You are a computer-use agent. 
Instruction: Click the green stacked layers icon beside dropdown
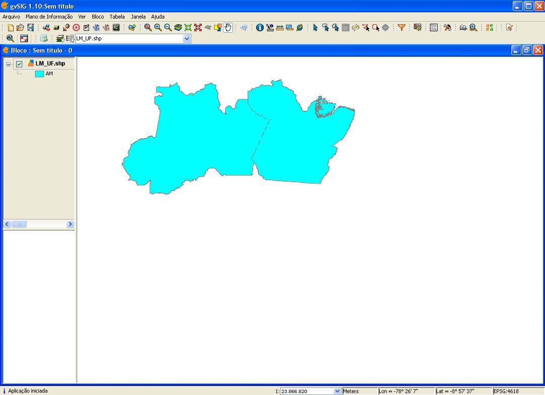60,38
